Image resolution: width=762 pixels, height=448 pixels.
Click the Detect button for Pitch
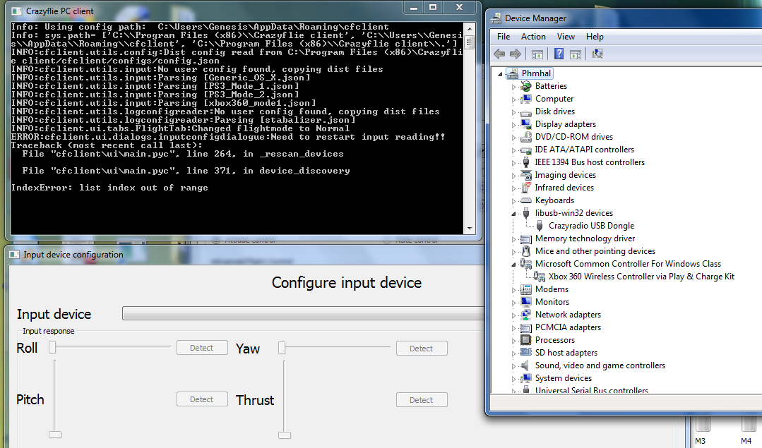point(202,399)
